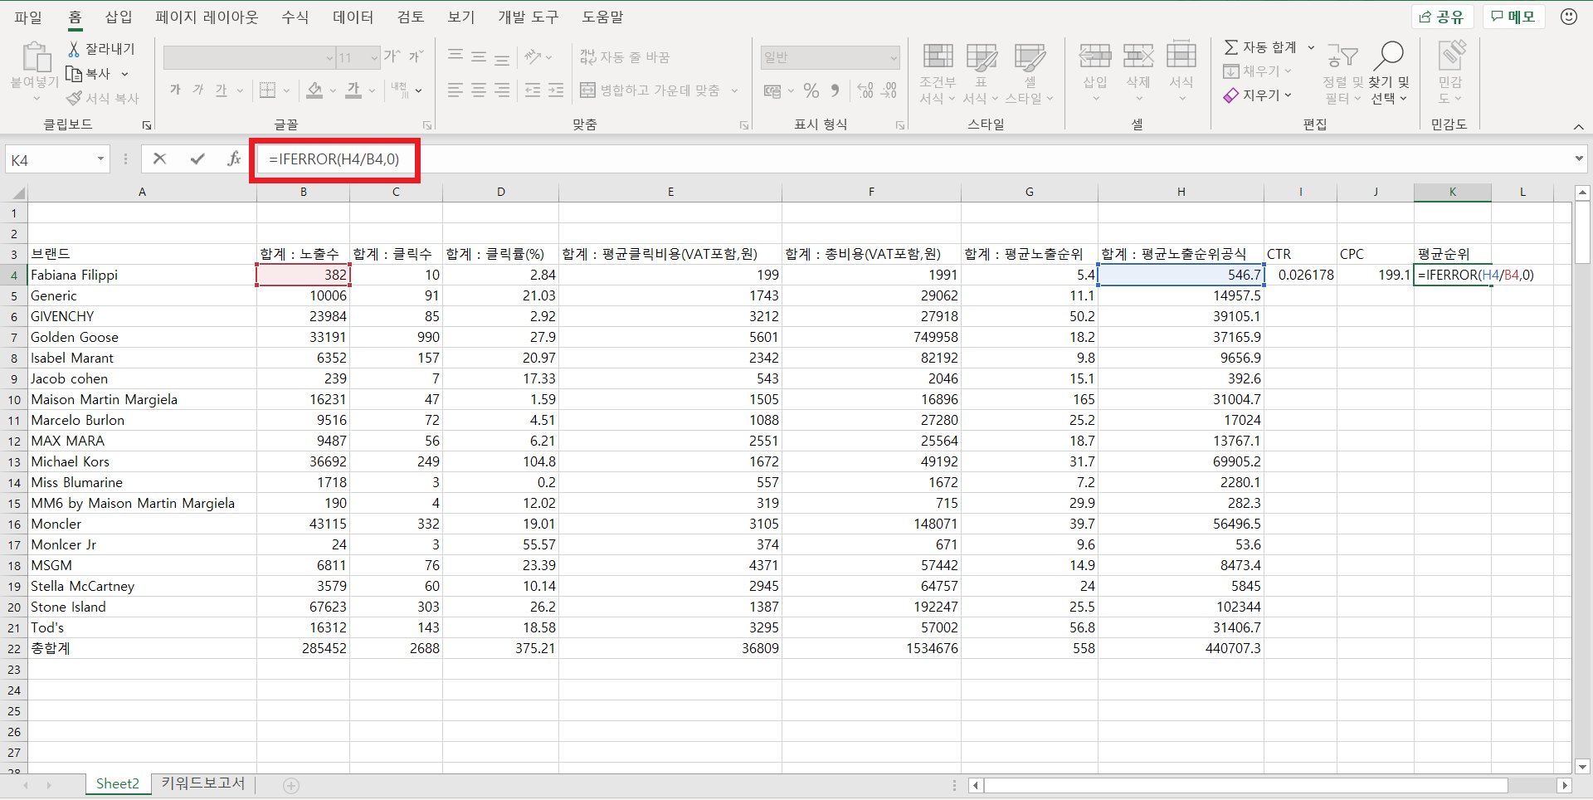
Task: Expand the AutoSum (자동 합계) dropdown arrow
Action: pos(1311,47)
